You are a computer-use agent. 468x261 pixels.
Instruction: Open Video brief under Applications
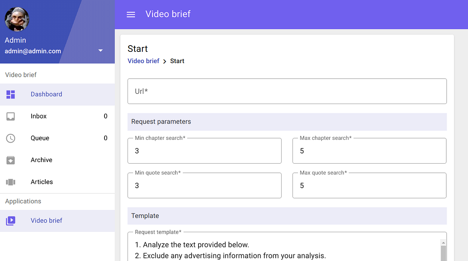click(46, 220)
